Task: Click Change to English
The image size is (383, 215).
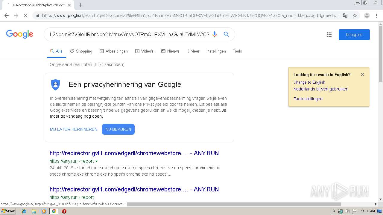Action: click(309, 82)
